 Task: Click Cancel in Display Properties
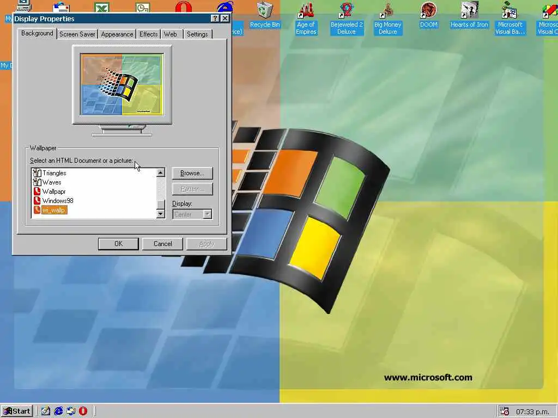[162, 244]
